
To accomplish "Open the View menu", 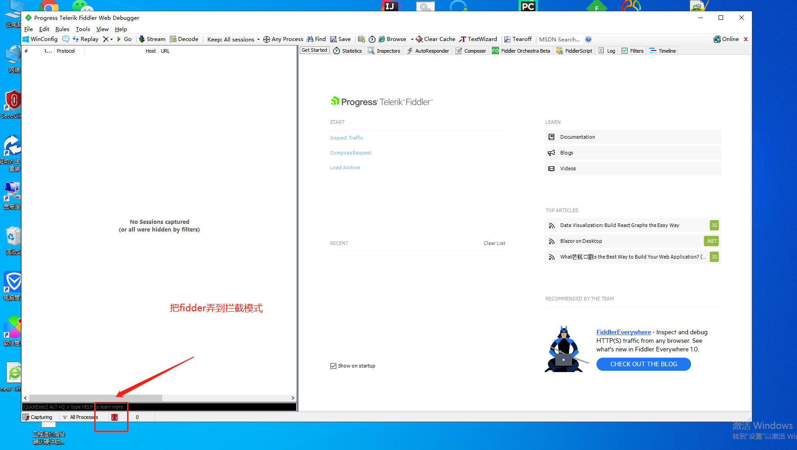I will [x=102, y=29].
